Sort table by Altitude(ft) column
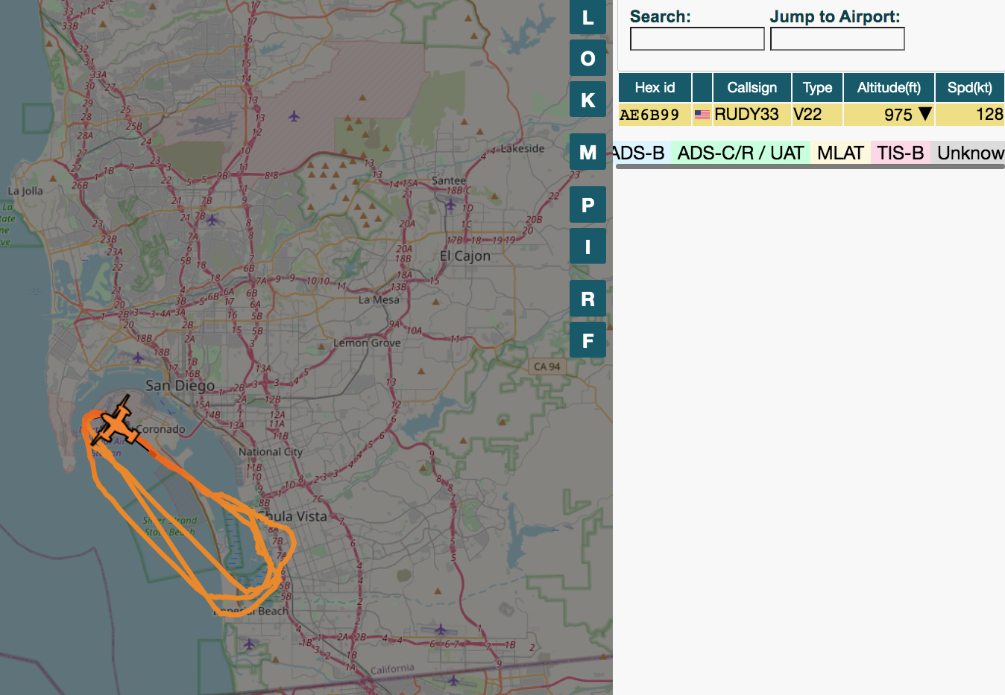1005x695 pixels. pyautogui.click(x=889, y=88)
